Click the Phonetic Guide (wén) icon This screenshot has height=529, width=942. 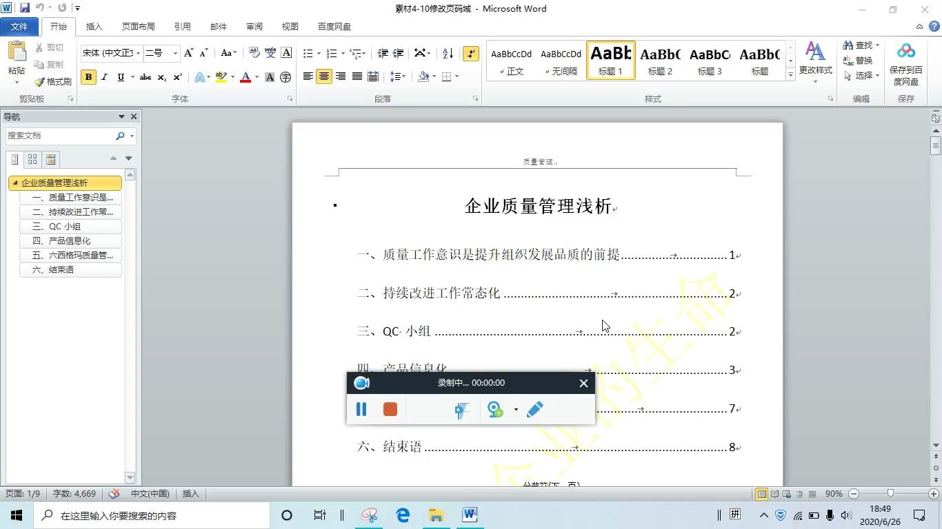pyautogui.click(x=270, y=53)
